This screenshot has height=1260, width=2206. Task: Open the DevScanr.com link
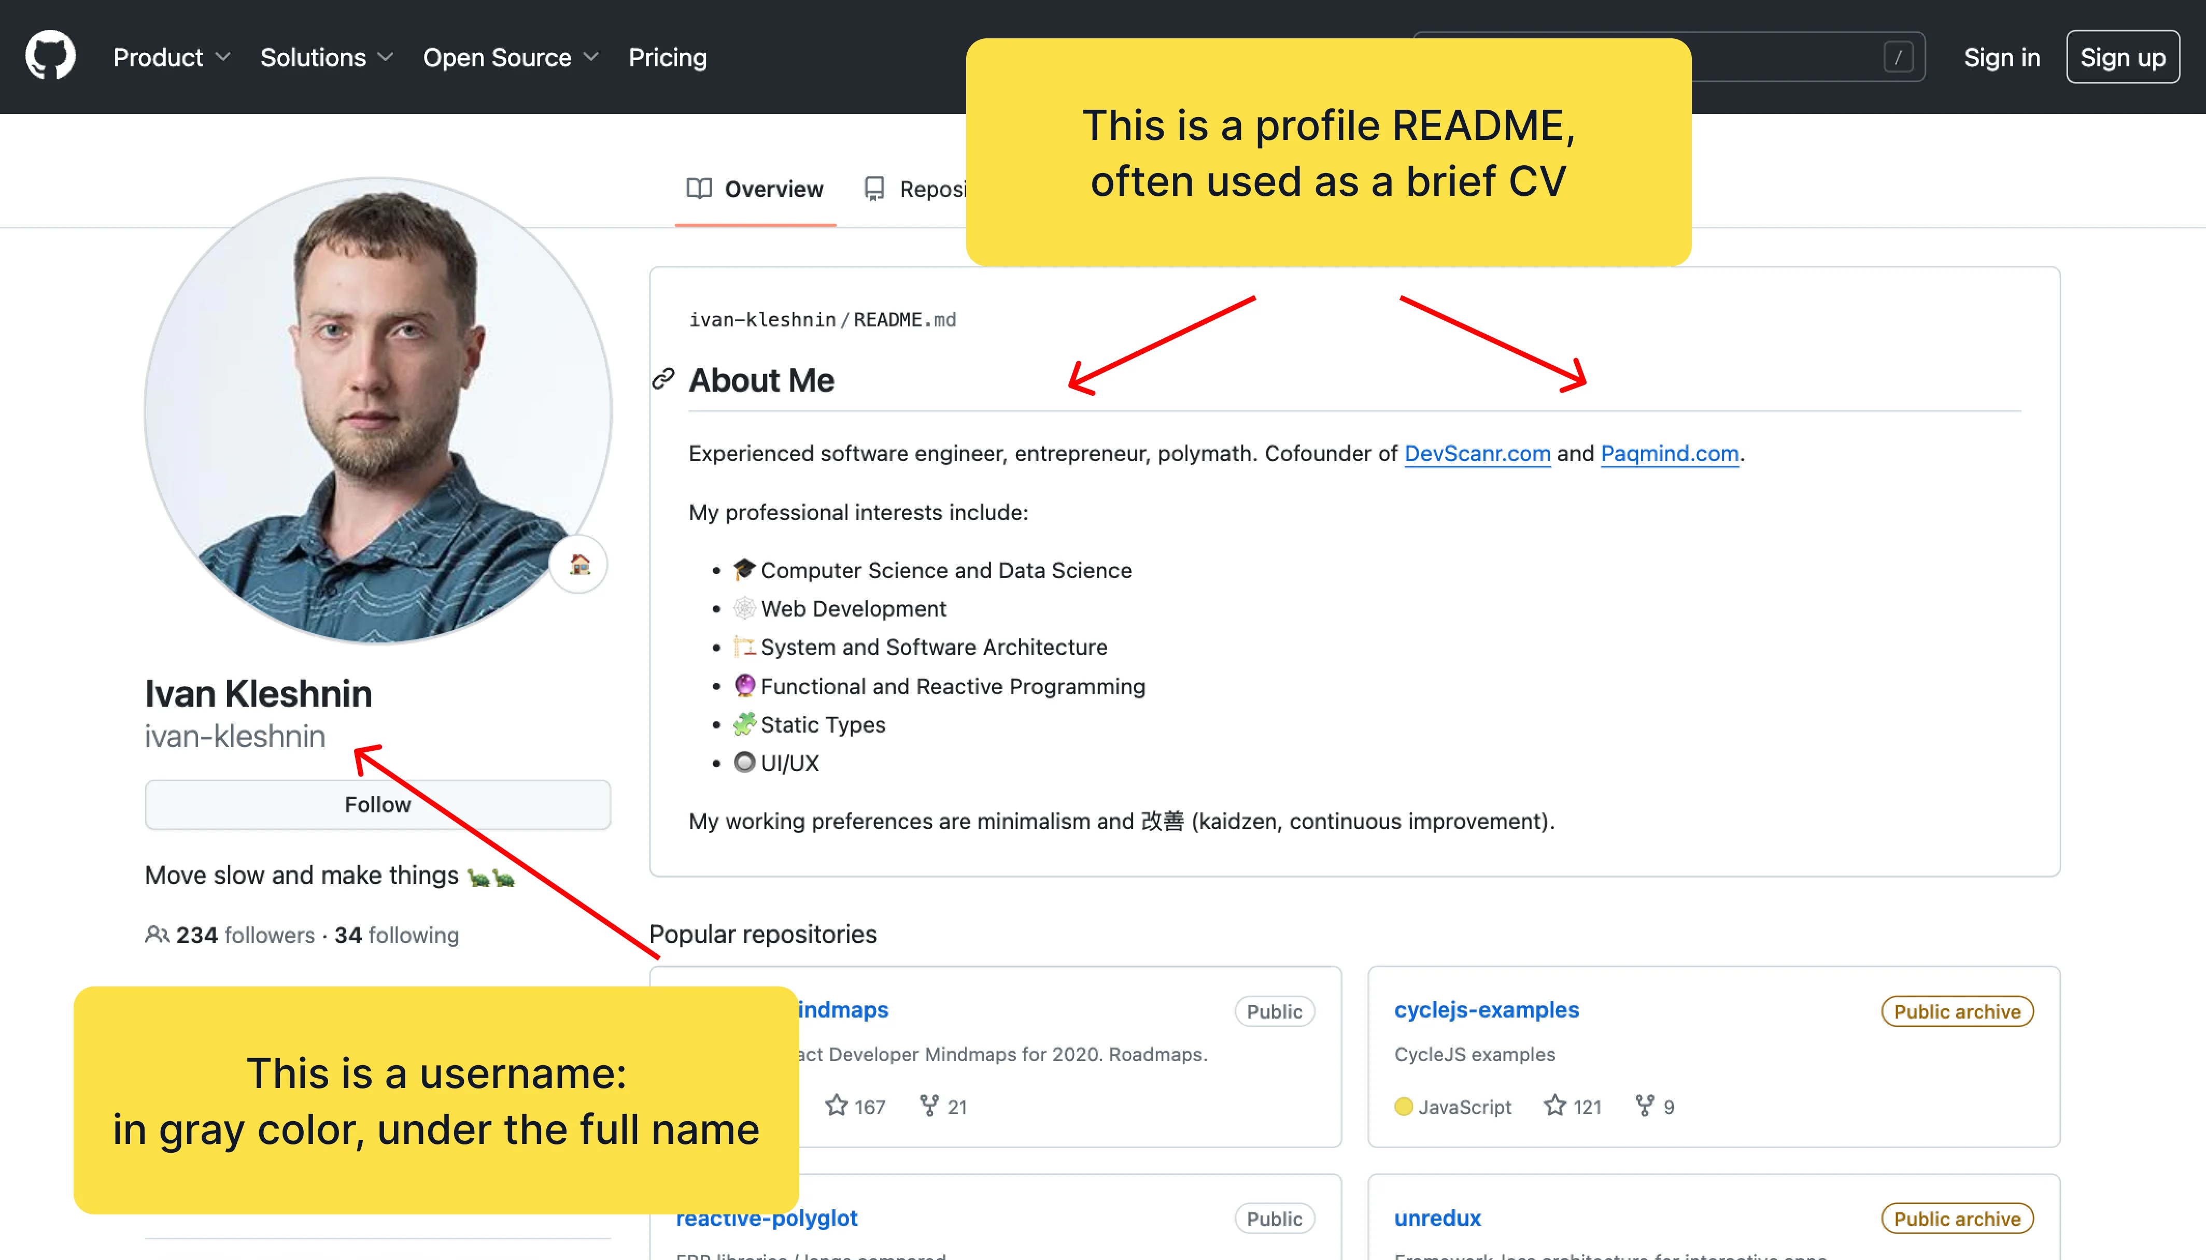(x=1477, y=453)
